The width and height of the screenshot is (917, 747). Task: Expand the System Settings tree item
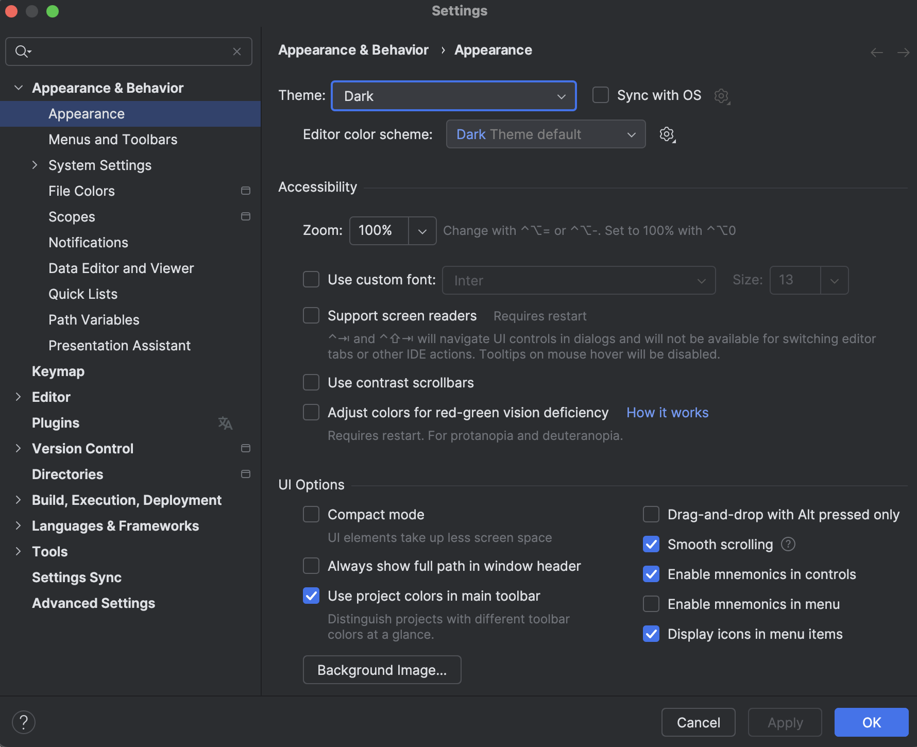tap(35, 165)
